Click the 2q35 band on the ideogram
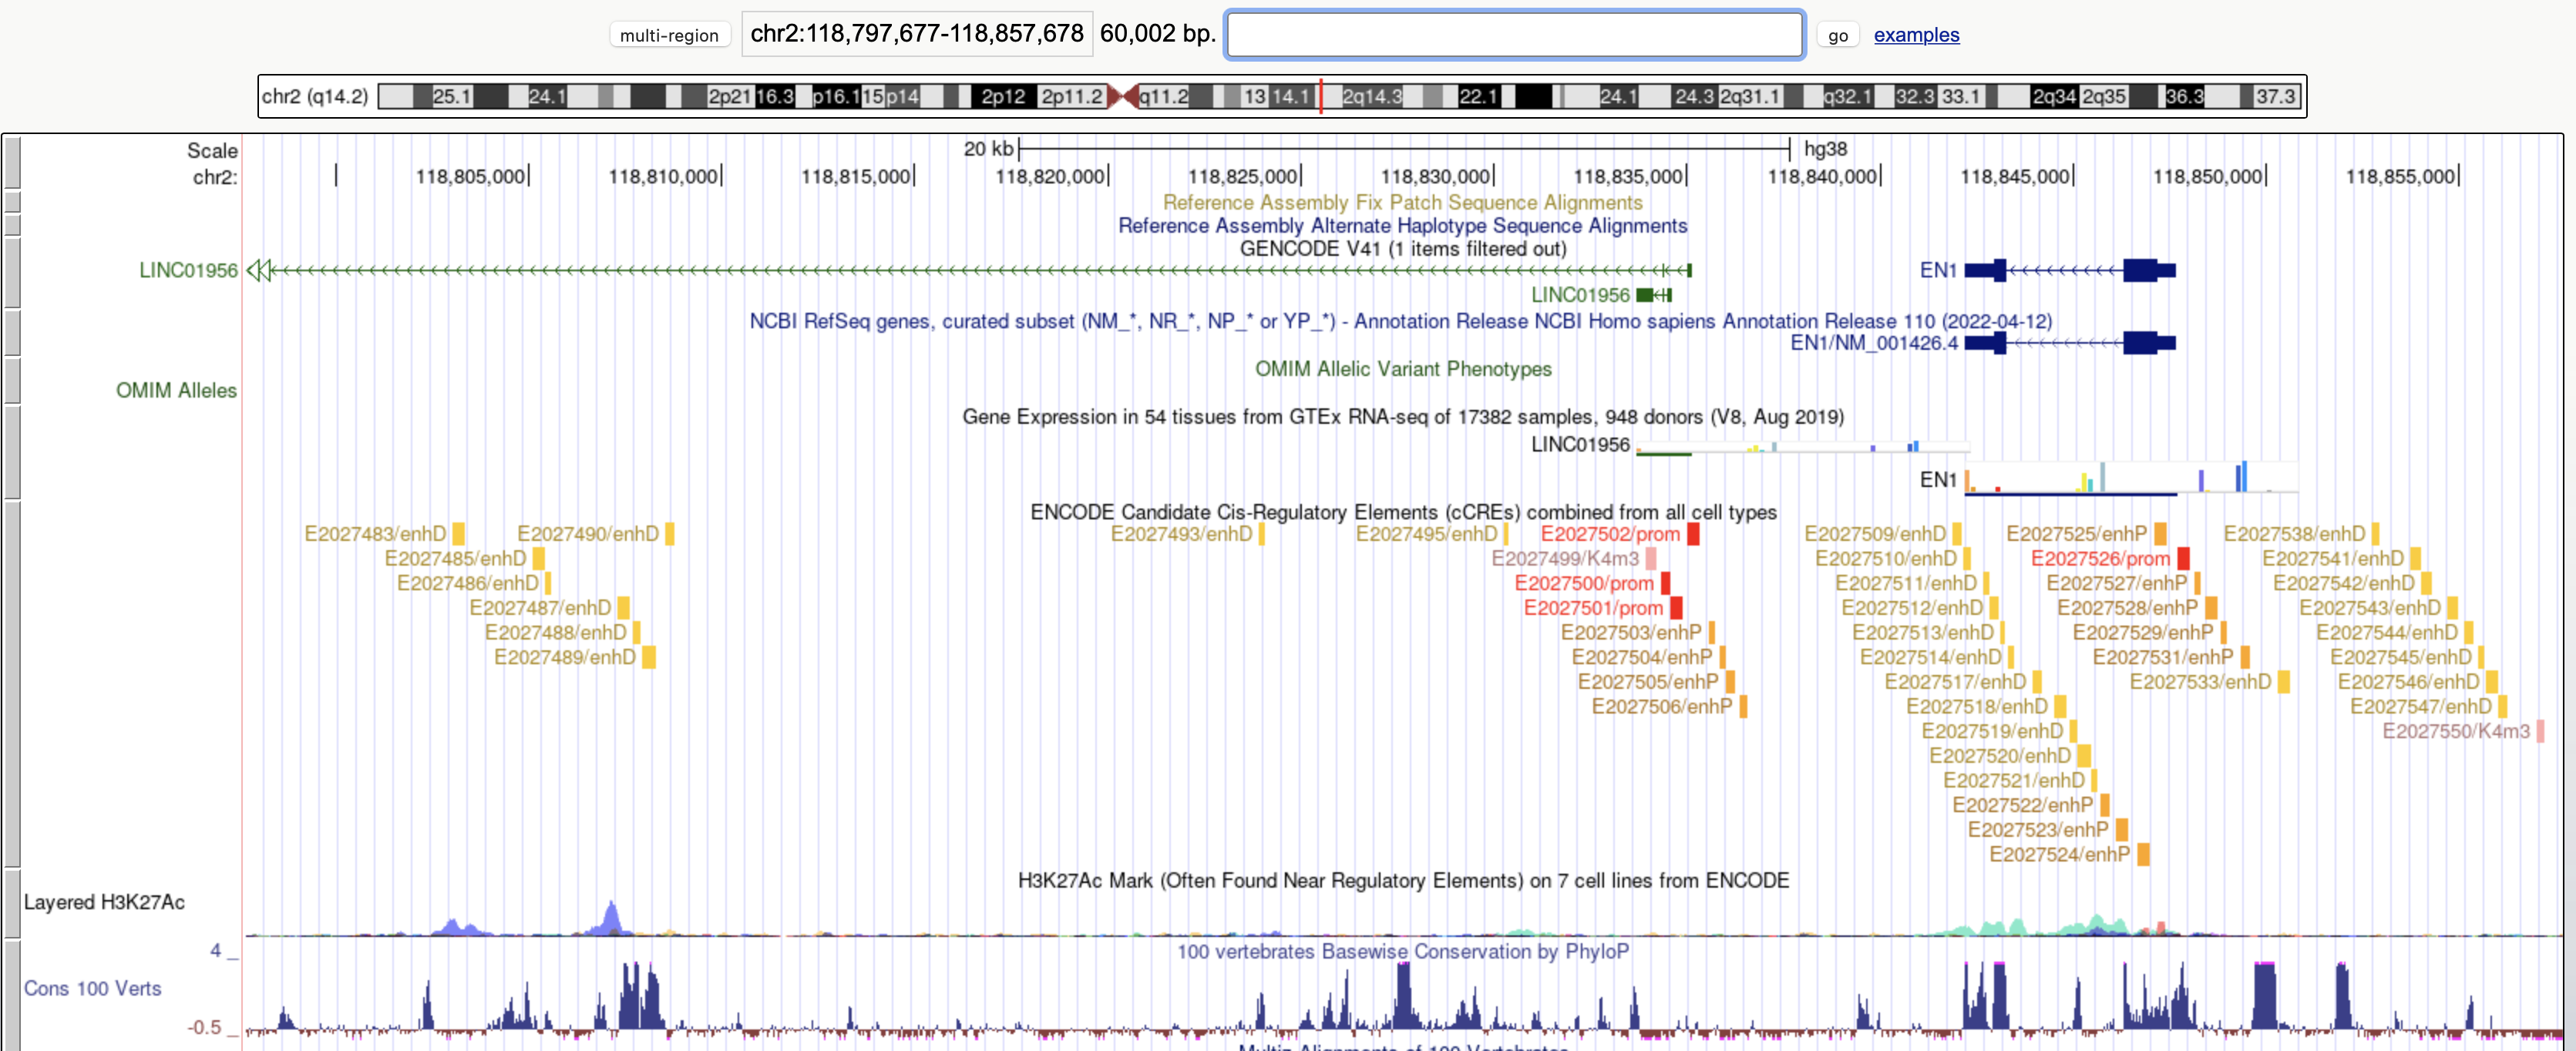 (2104, 96)
